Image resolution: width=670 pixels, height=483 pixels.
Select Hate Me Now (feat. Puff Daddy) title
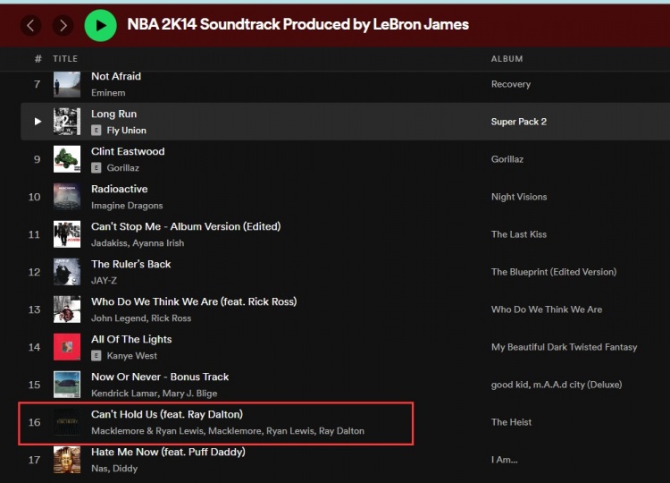(x=168, y=452)
